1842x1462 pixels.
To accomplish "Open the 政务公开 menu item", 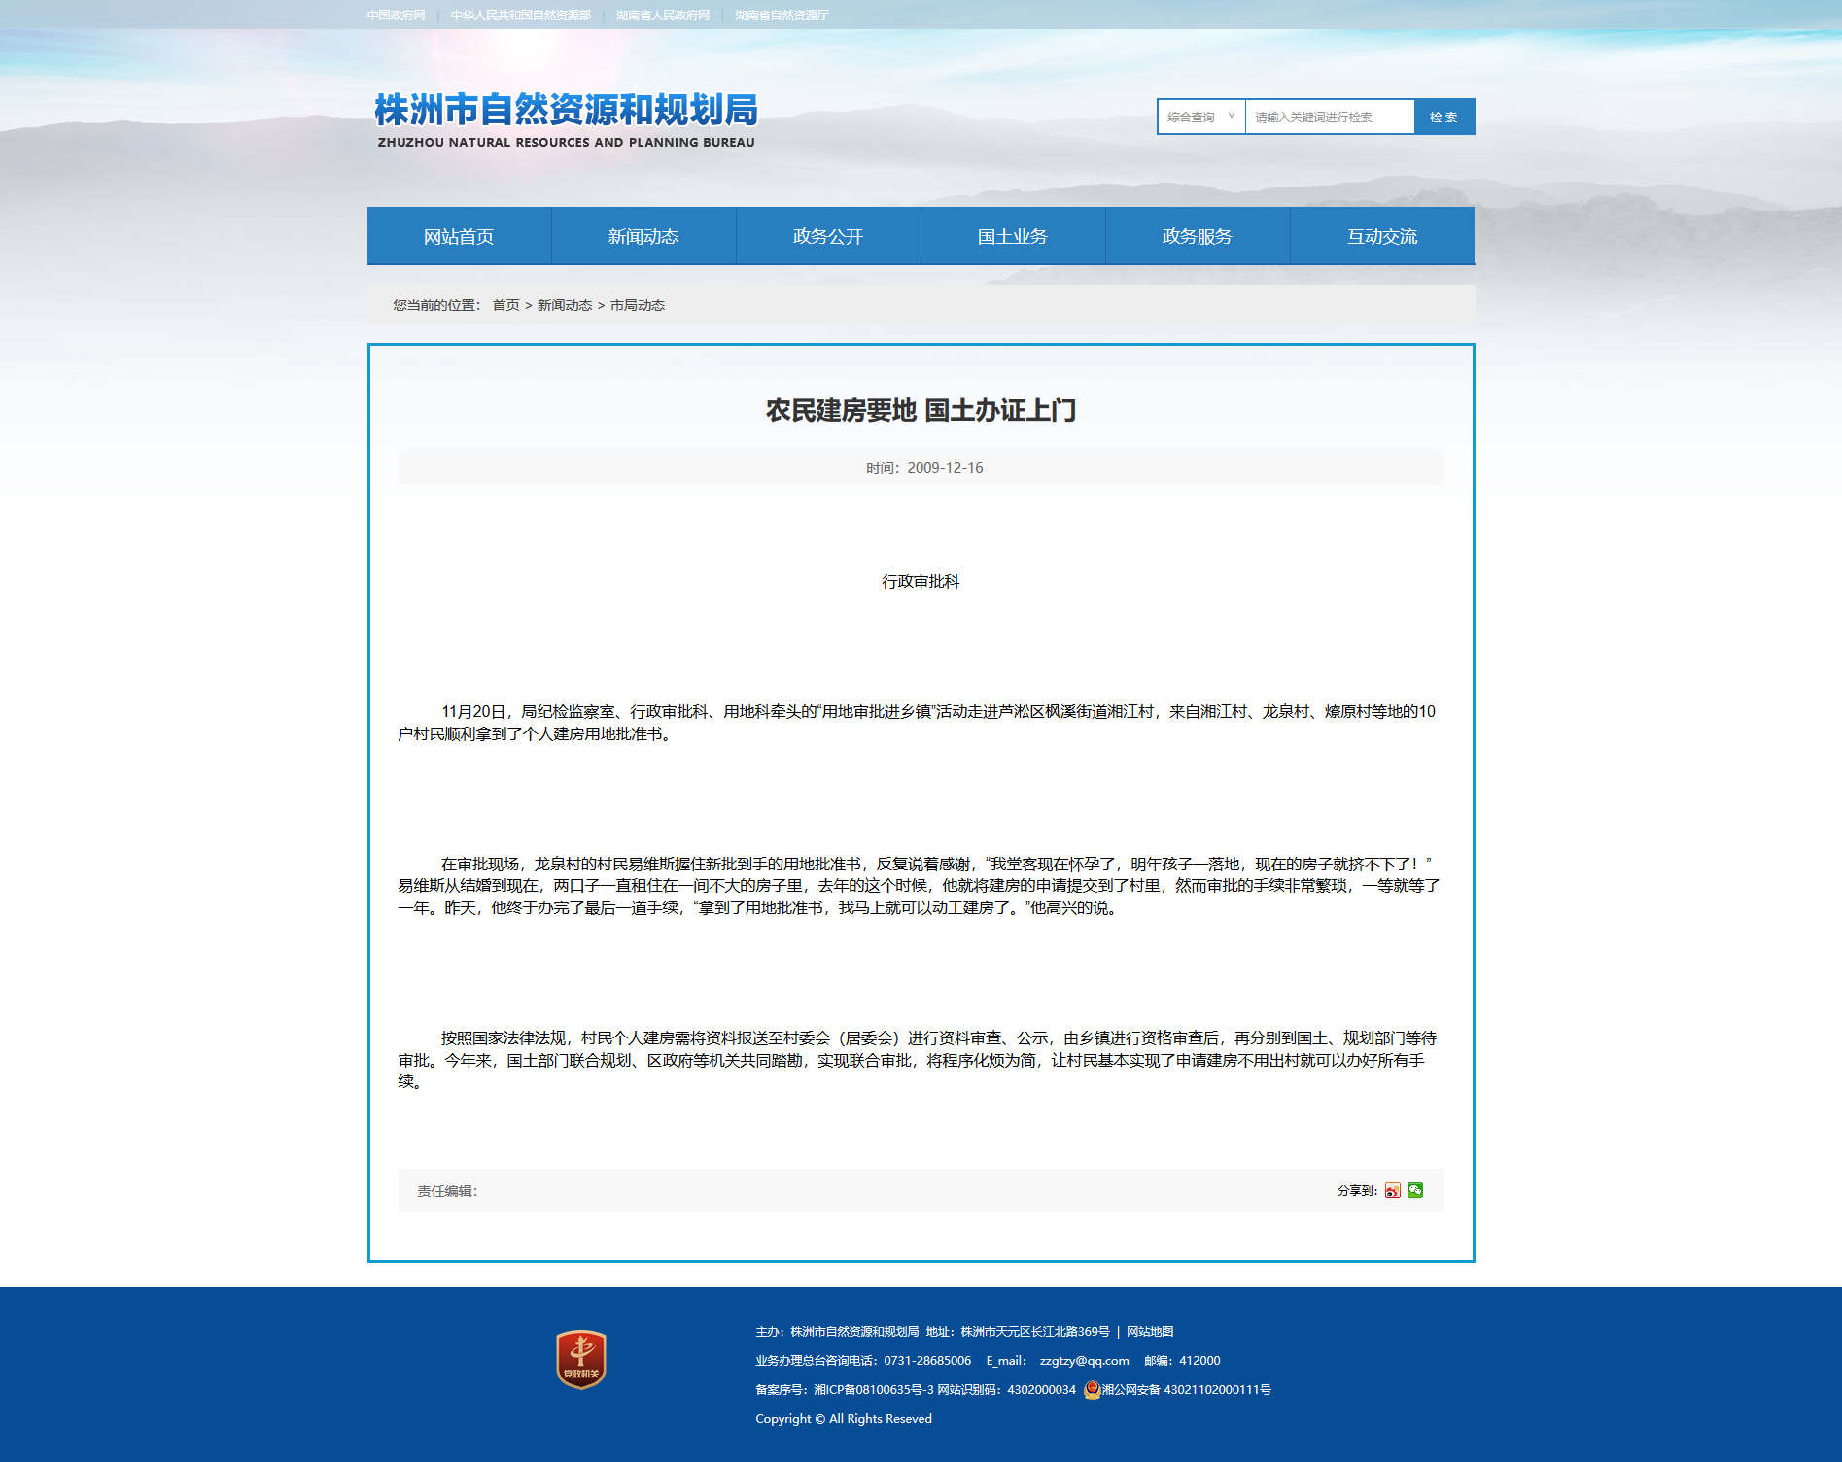I will (x=828, y=236).
